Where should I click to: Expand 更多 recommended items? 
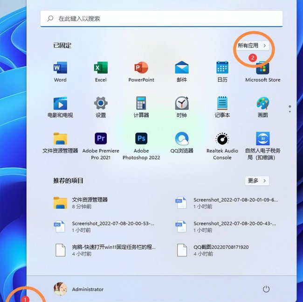[257, 181]
